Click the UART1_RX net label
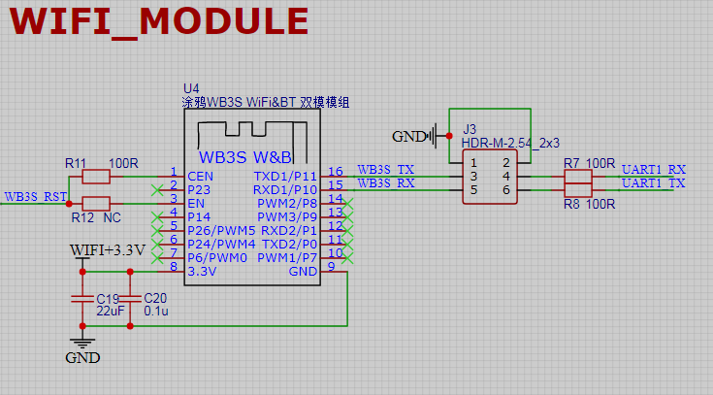713x395 pixels. (654, 170)
